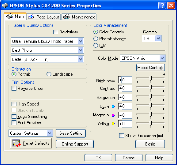Check Show this screen first

(122, 135)
